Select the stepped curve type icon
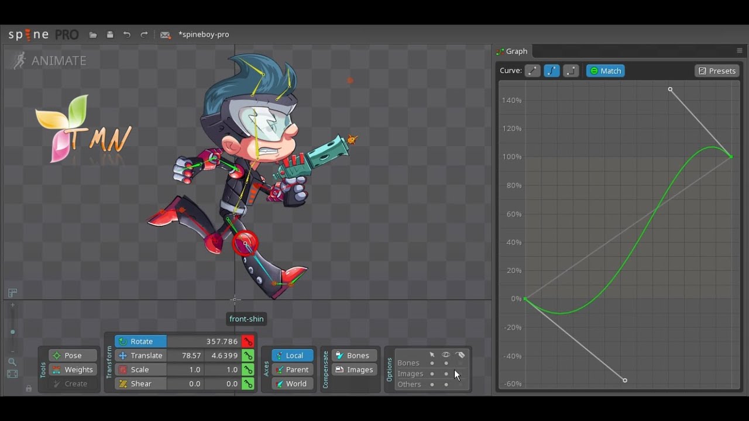 click(x=571, y=71)
